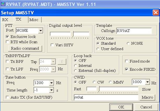Open the Tune button Freq dropdown
160x111 pixels.
[x=51, y=83]
